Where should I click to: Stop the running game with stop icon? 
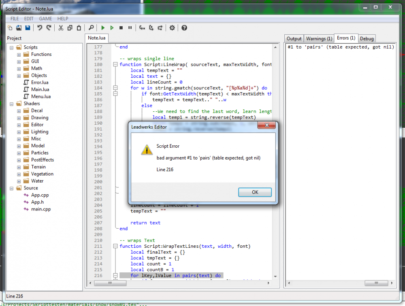(x=121, y=28)
